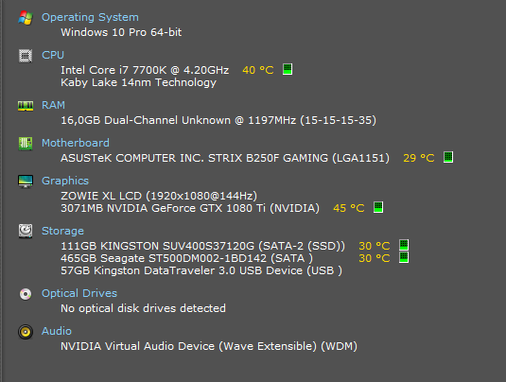Screen dimensions: 506x382
Task: Click the GTX 1080 Ti temperature indicator
Action: click(378, 207)
